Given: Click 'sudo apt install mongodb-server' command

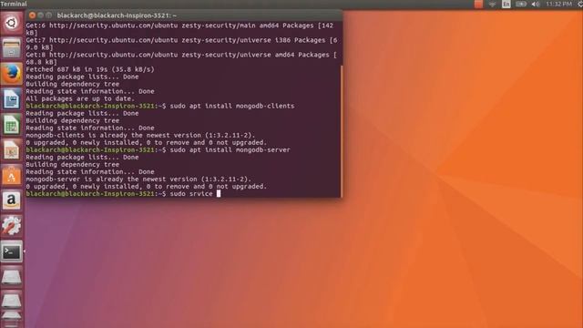Looking at the screenshot, I should tap(230, 149).
